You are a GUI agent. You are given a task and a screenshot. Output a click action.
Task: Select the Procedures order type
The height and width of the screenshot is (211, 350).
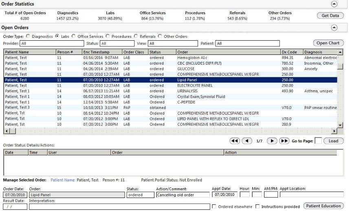[x=108, y=36]
